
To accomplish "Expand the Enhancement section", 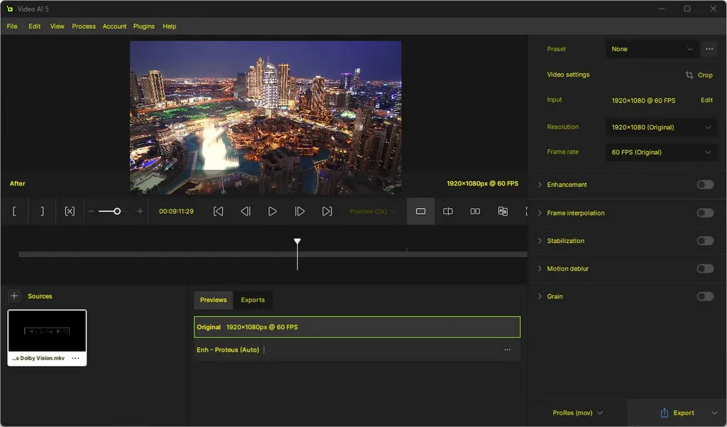I will tap(540, 185).
